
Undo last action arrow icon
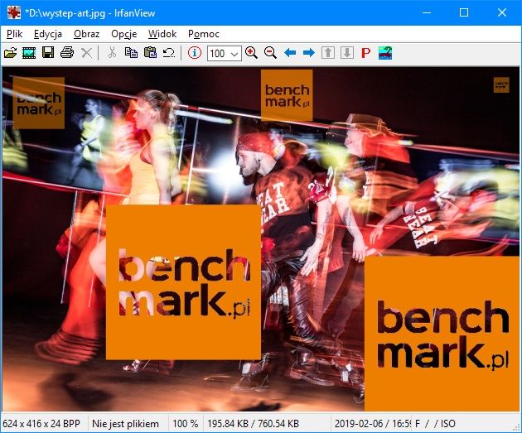coord(169,53)
